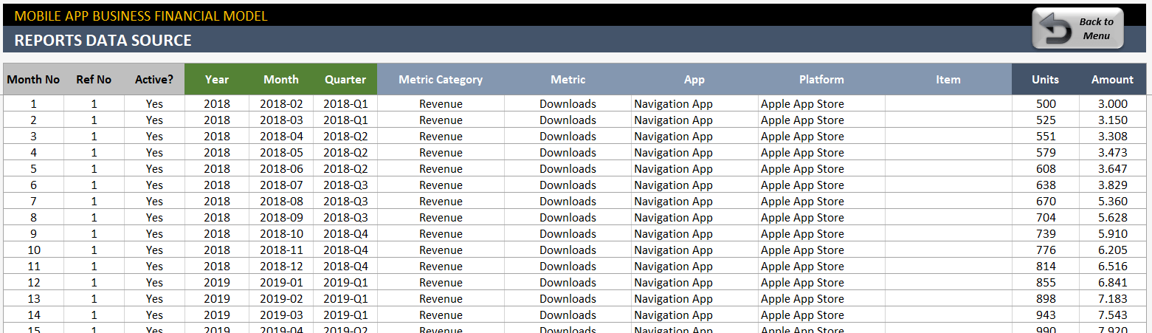Select the Units column header

coord(1046,79)
